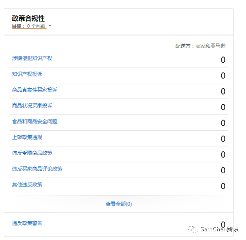
Task: Open the 目标: 0 个问题 target link
Action: (29, 26)
